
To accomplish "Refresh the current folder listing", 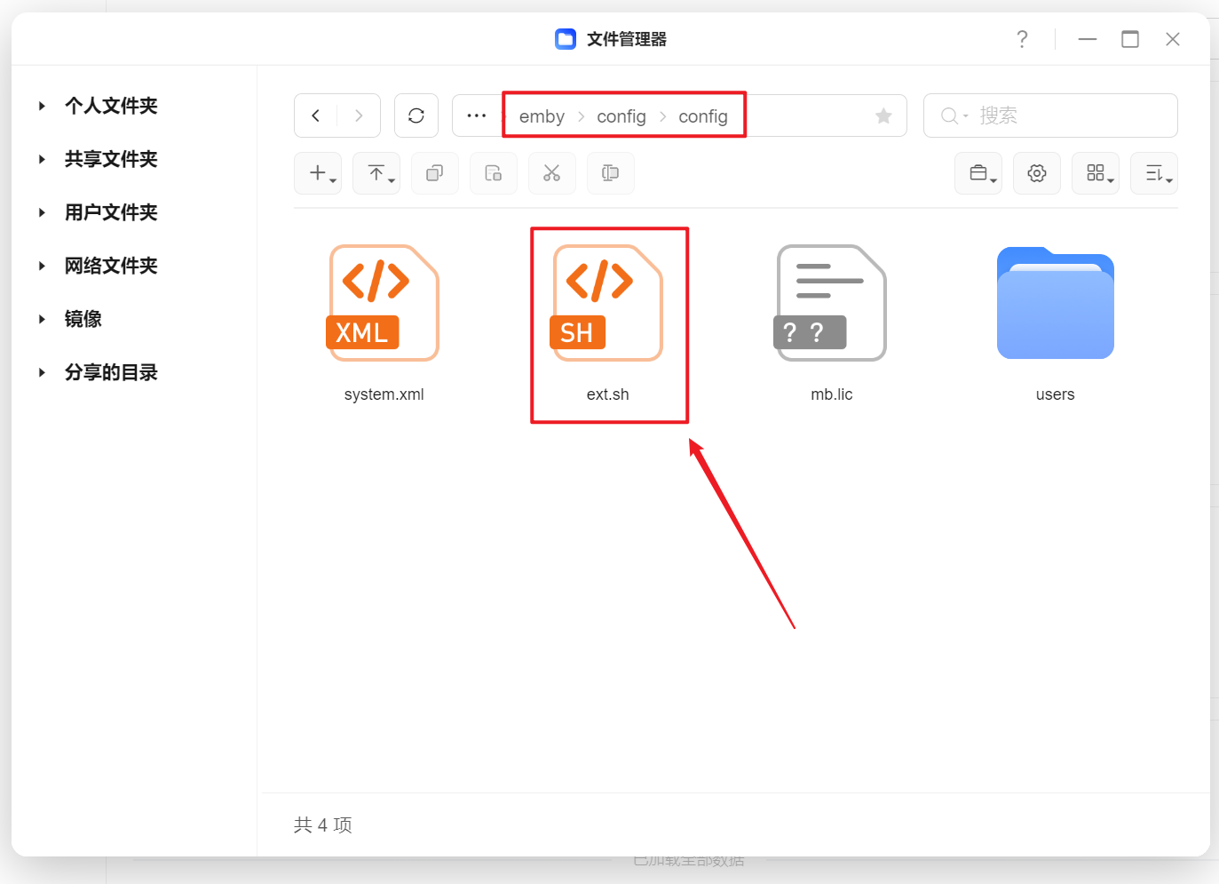I will pos(416,115).
